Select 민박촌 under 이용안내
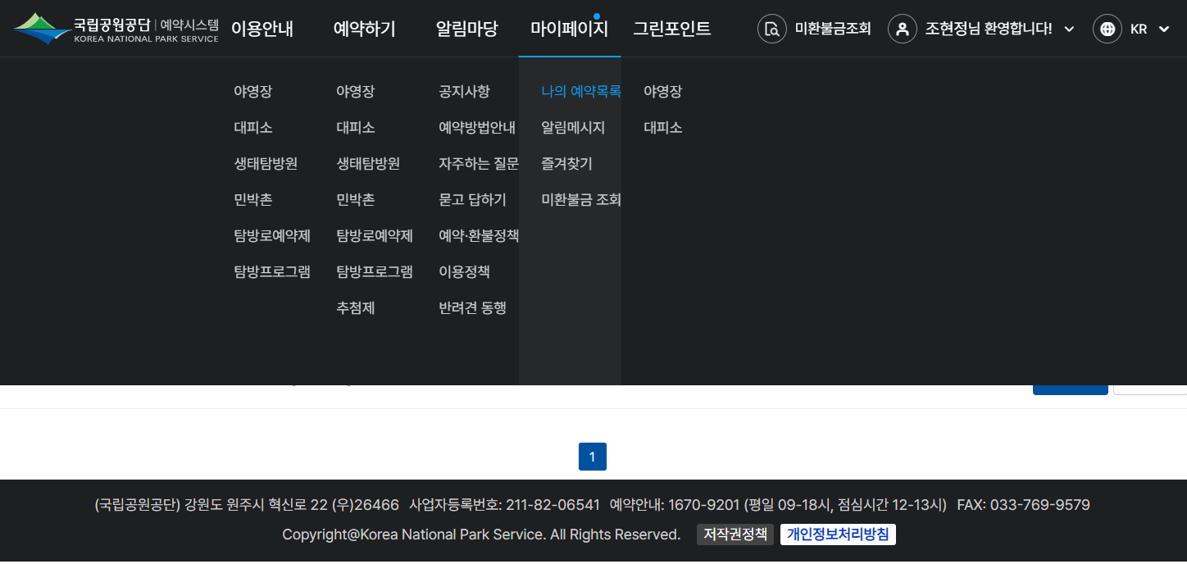Viewport: 1187px width, 564px height. (x=252, y=200)
